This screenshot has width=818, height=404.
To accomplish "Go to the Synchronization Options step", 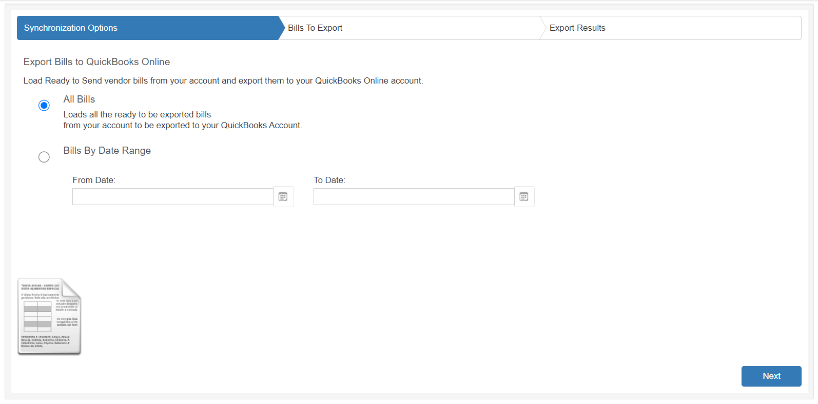I will (71, 28).
